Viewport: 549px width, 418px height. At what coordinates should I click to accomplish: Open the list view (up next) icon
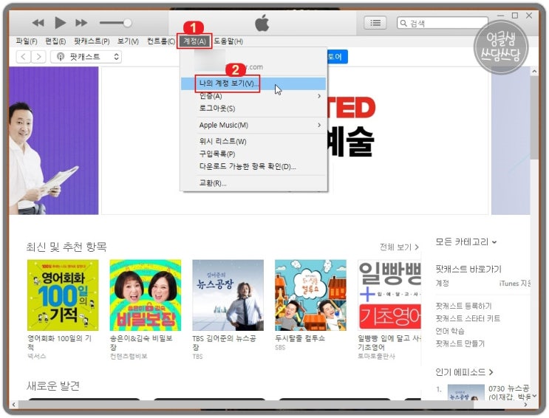(x=375, y=23)
